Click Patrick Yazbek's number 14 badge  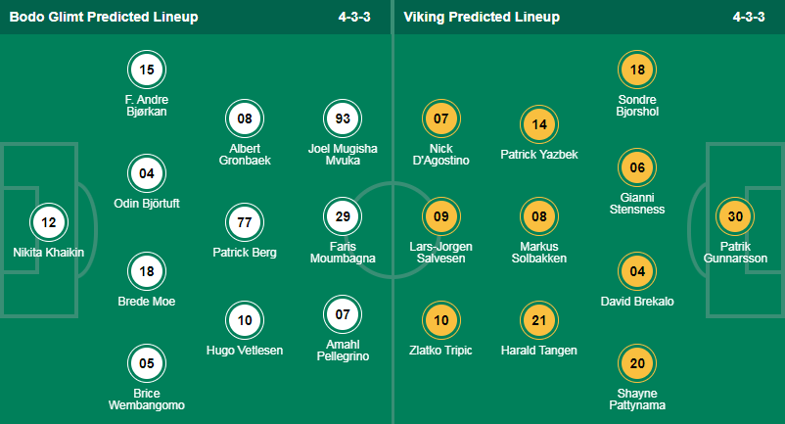[x=539, y=124]
